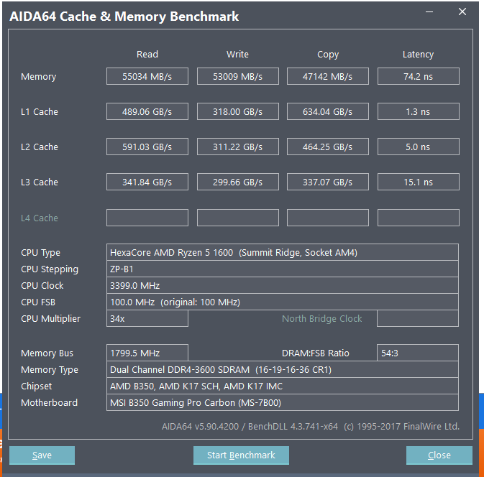Click the Motherboard label

pos(49,403)
